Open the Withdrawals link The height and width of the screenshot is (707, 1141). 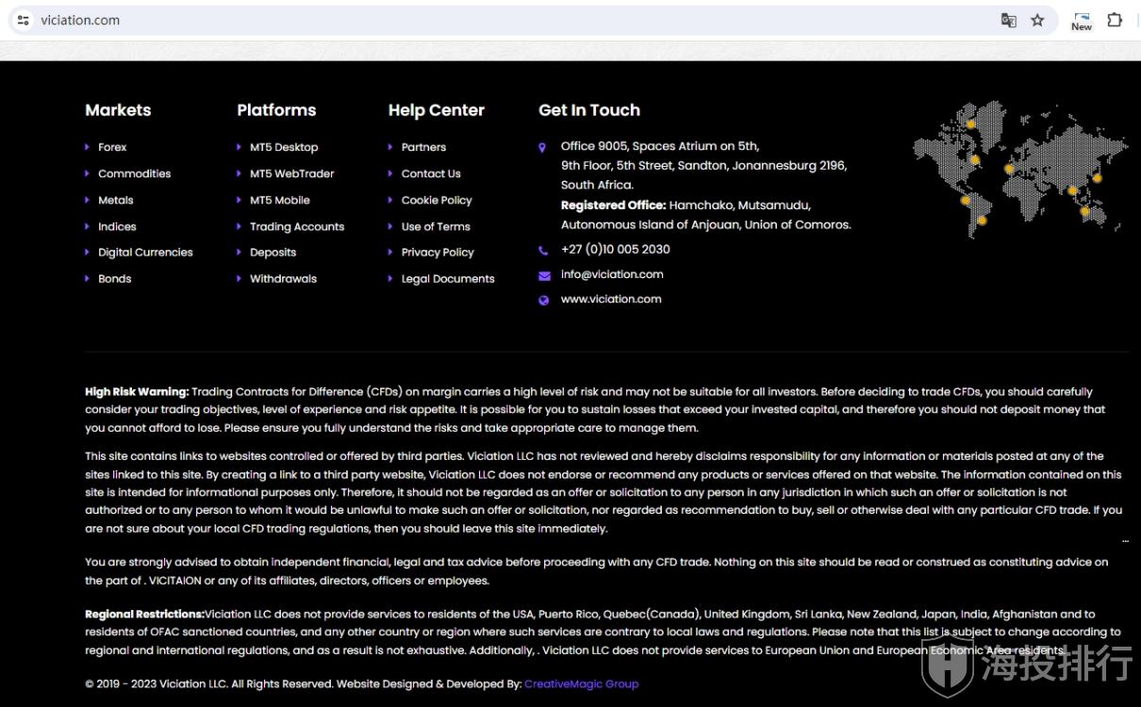click(283, 279)
